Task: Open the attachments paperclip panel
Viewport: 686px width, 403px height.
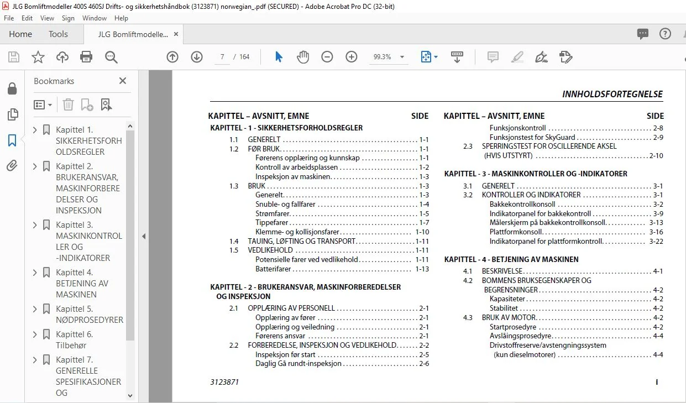Action: tap(12, 166)
